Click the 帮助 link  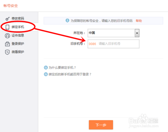(x=139, y=21)
